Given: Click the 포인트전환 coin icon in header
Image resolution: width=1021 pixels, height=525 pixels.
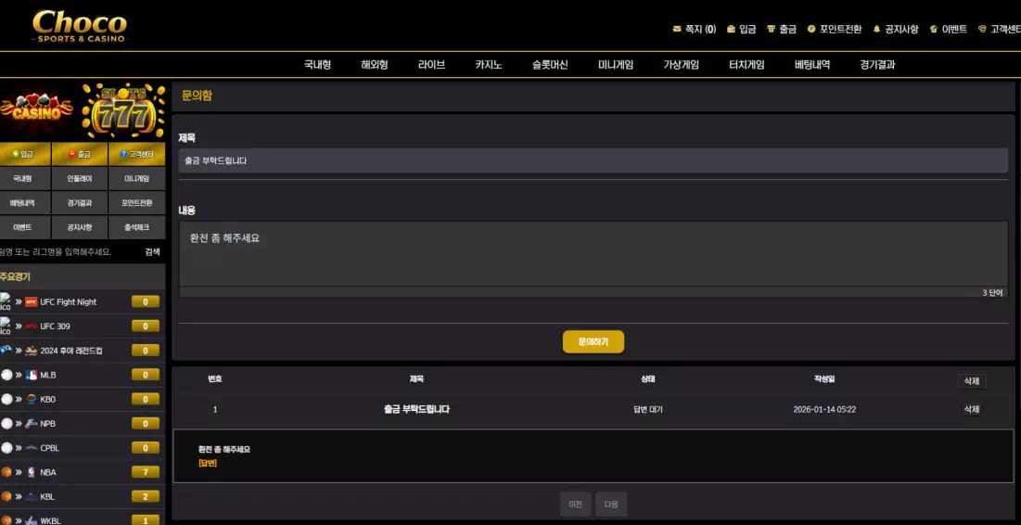Looking at the screenshot, I should click(x=811, y=30).
